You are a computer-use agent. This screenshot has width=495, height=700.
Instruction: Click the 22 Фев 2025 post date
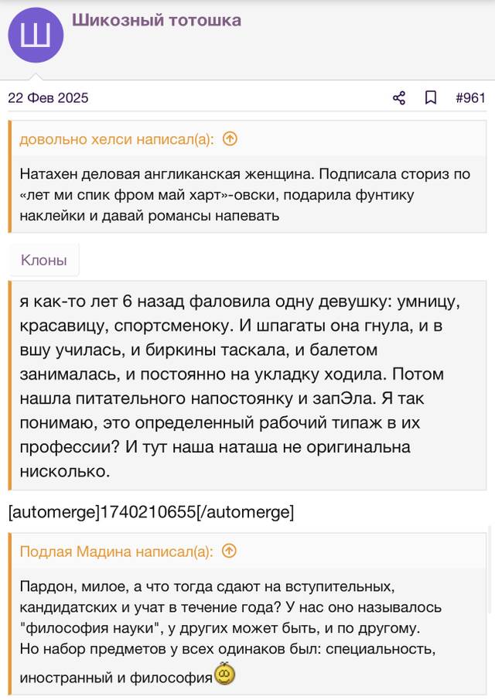point(48,97)
